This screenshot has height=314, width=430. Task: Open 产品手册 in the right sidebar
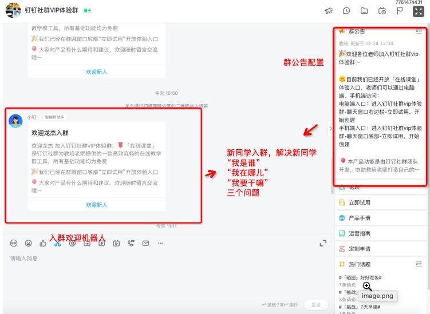point(381,218)
